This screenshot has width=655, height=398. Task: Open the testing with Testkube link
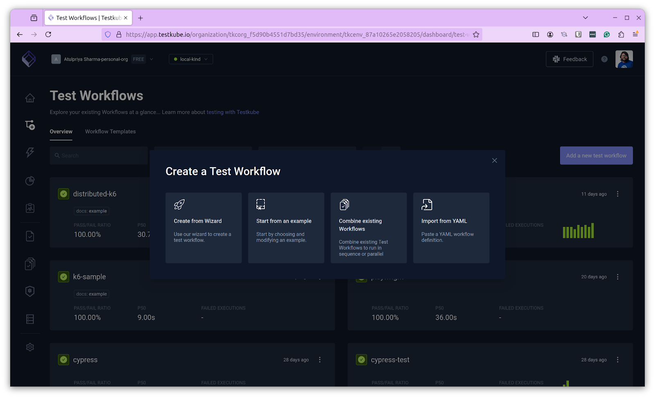233,112
